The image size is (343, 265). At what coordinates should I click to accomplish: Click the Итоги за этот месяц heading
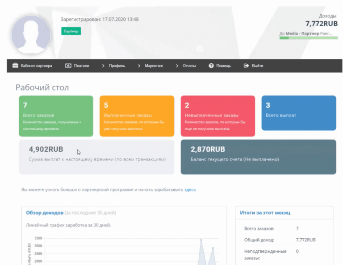pos(265,213)
